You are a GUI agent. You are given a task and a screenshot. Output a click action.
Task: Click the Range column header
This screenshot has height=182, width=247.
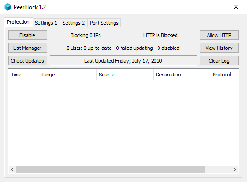pyautogui.click(x=67, y=75)
